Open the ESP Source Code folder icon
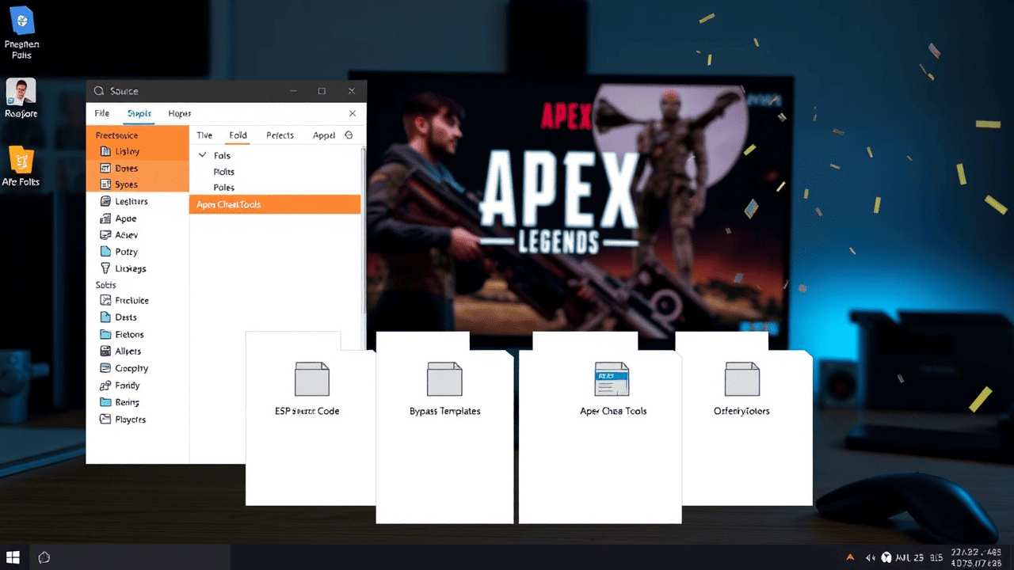This screenshot has height=570, width=1014. [x=312, y=379]
